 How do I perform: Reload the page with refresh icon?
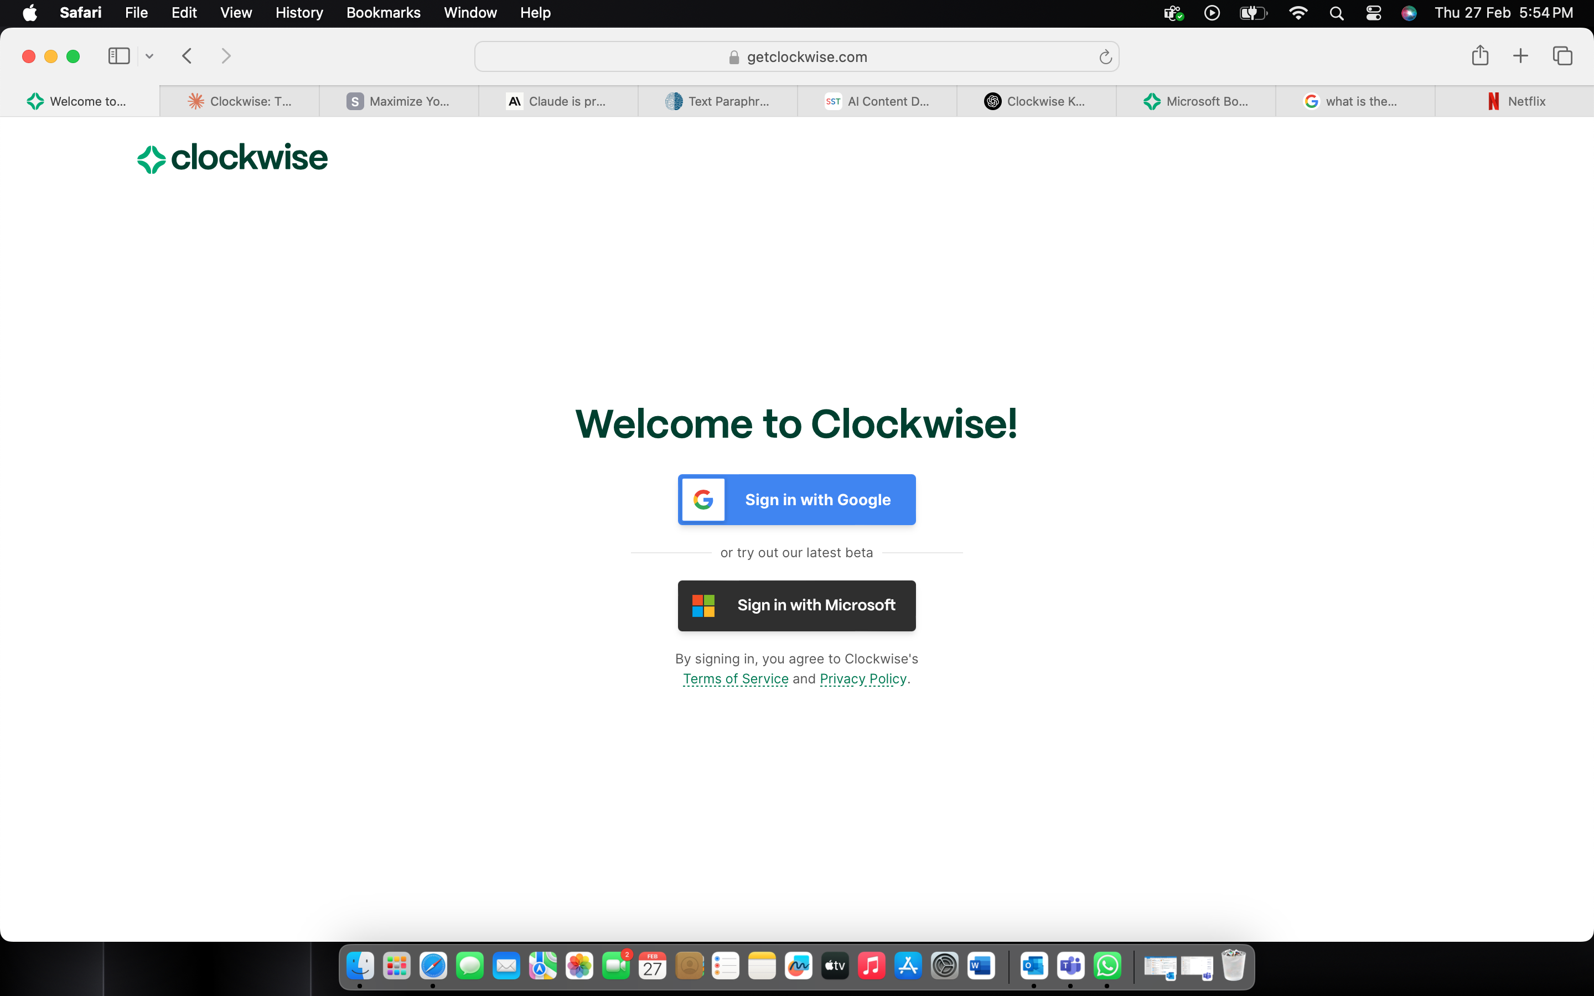click(x=1105, y=58)
